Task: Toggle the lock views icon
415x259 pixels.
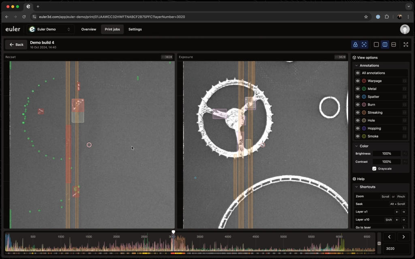Action: tap(355, 45)
